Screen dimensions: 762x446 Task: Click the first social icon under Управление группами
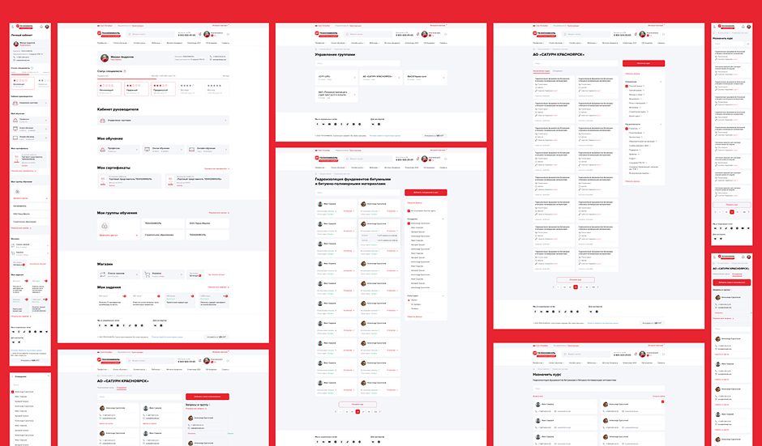click(317, 124)
